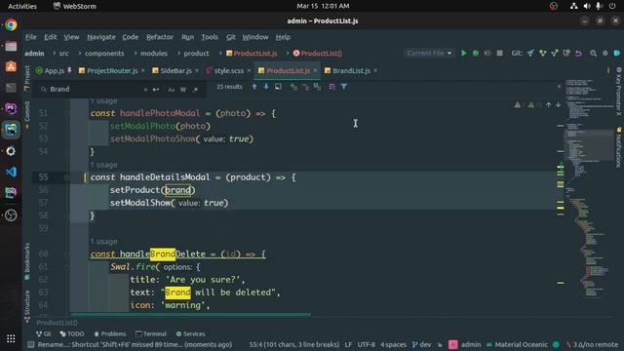This screenshot has height=351, width=624.
Task: Toggle Match Case option in search
Action: [172, 90]
